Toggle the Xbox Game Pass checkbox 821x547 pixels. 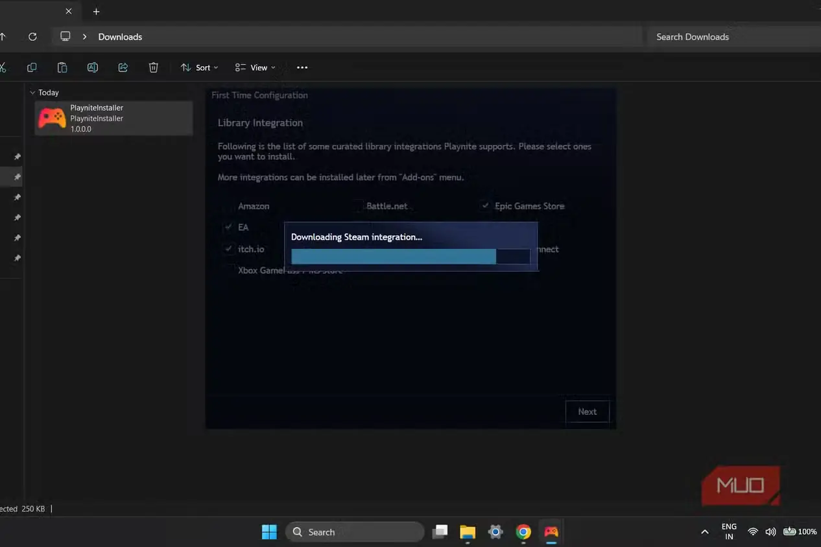click(x=228, y=270)
